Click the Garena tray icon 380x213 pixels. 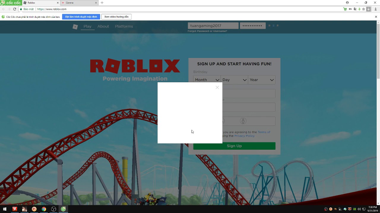(x=331, y=209)
